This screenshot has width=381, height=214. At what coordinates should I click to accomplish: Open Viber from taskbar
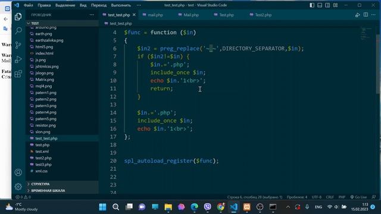click(x=207, y=207)
